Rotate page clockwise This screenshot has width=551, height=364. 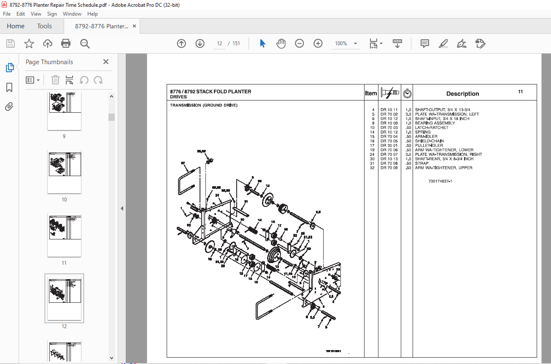98,80
